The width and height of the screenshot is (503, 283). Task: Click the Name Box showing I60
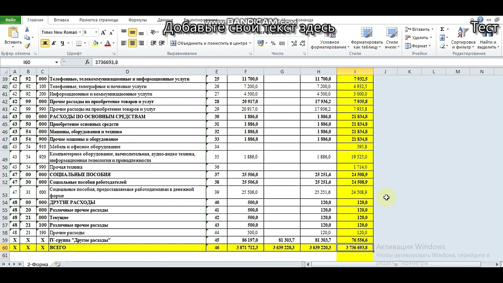point(27,62)
